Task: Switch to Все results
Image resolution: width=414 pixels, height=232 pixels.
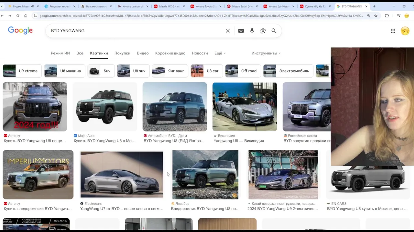Action: click(x=80, y=53)
